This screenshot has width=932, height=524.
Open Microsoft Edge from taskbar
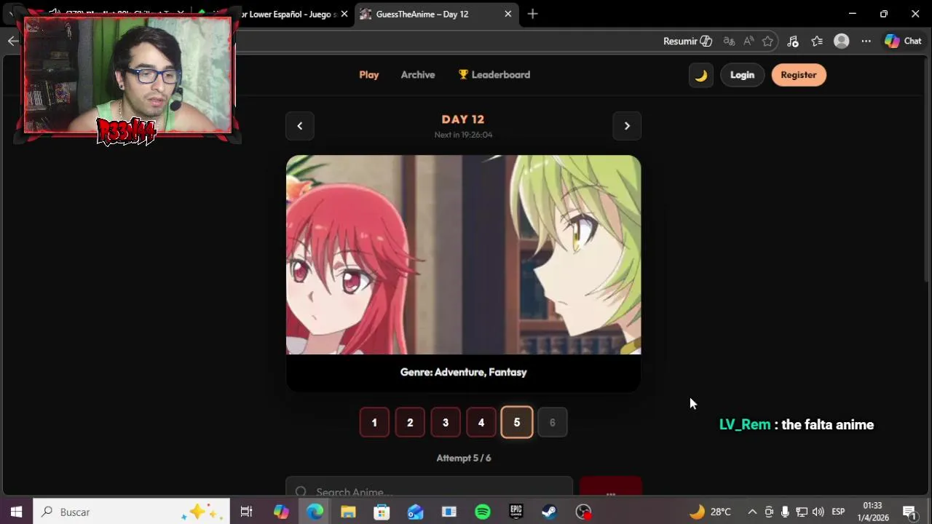(x=315, y=512)
